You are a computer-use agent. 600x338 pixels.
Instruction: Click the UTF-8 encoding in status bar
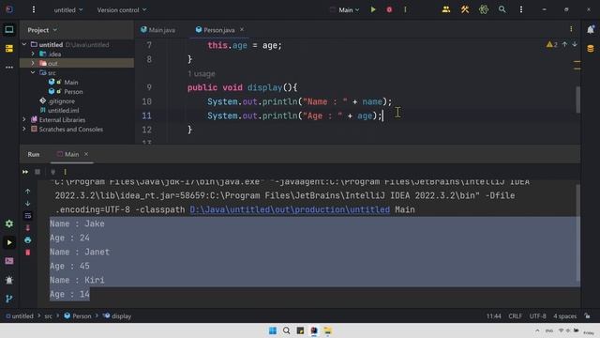537,316
